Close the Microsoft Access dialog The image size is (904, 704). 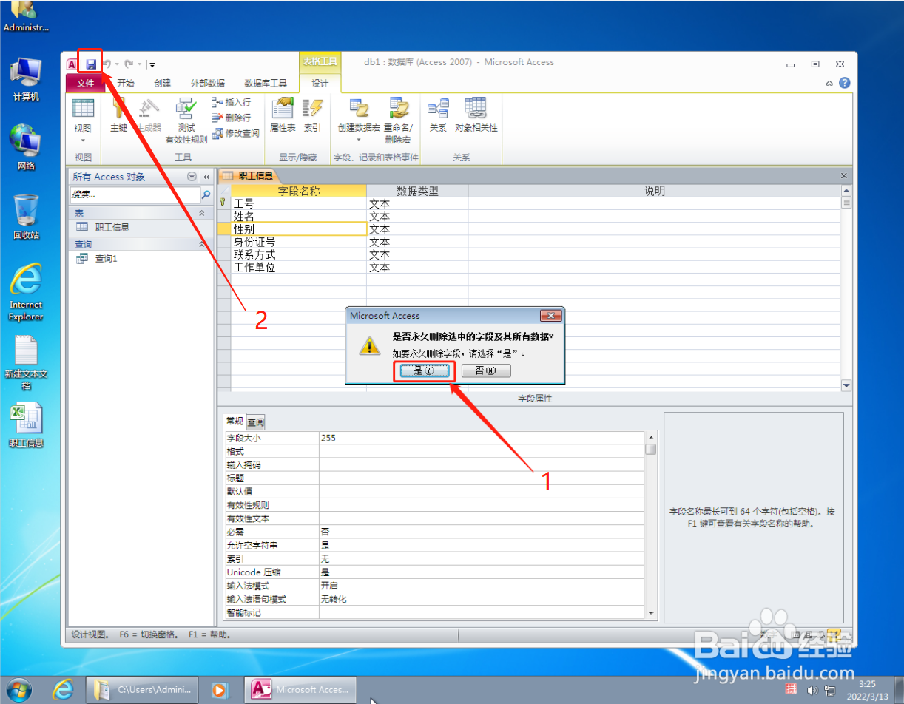550,316
